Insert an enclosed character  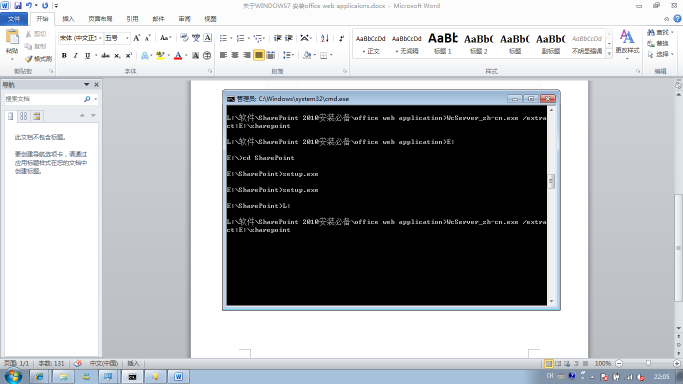207,55
